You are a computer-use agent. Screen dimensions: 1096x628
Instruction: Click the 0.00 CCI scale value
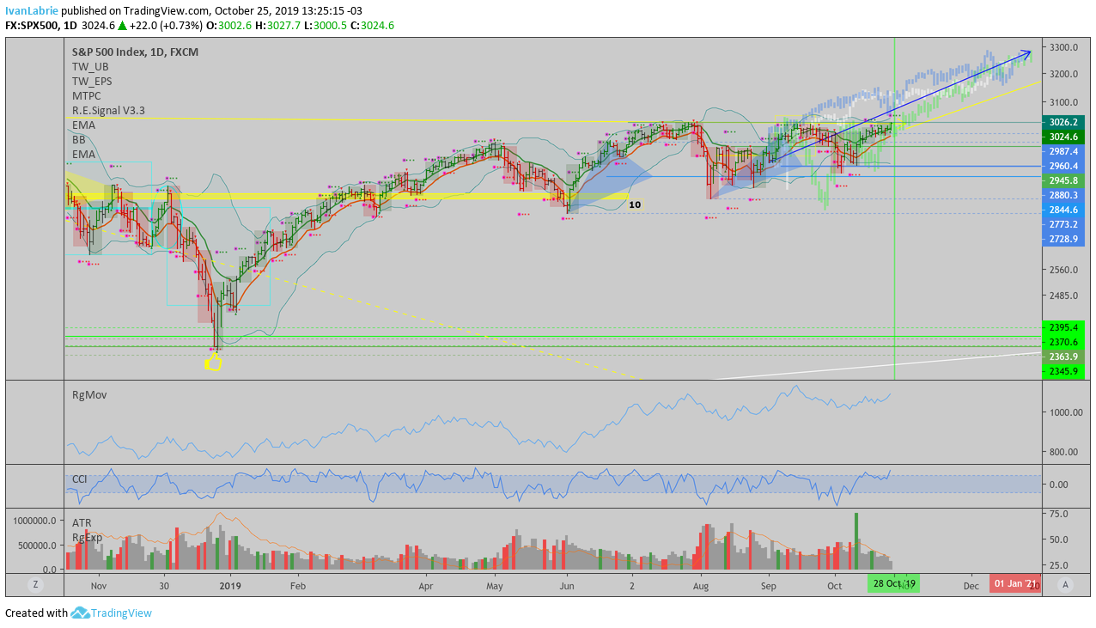pyautogui.click(x=1061, y=485)
